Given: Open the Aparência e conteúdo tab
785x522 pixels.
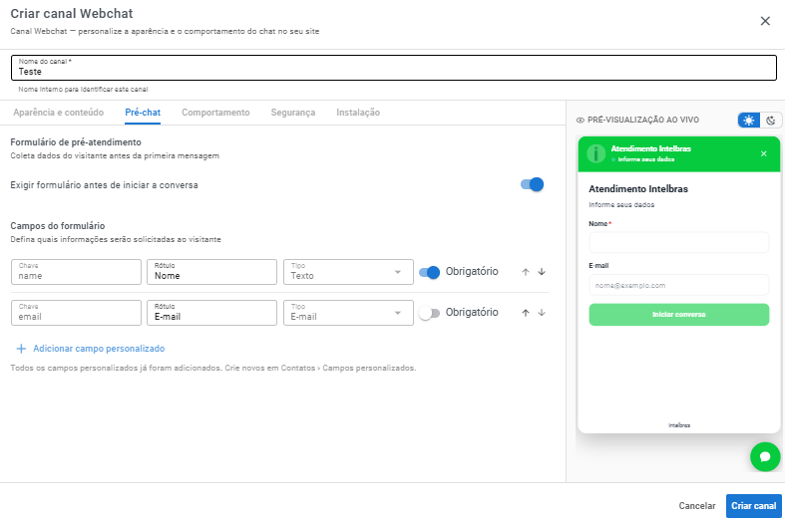Looking at the screenshot, I should 59,113.
